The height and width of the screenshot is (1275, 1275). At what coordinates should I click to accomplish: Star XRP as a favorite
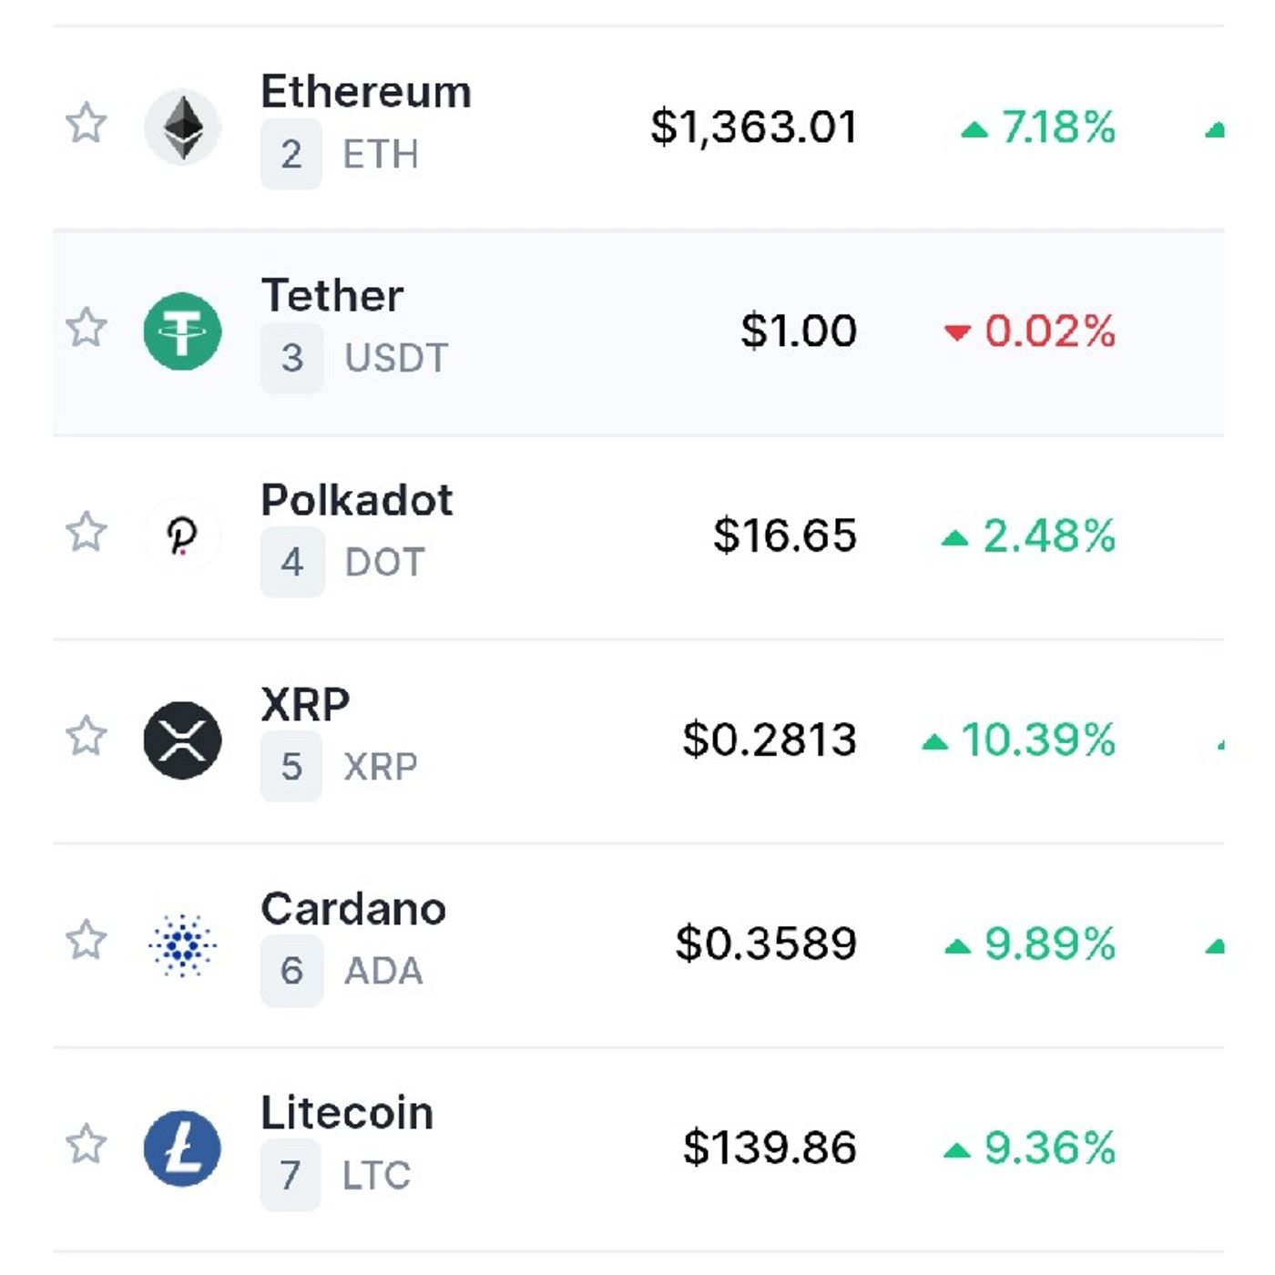tap(87, 735)
